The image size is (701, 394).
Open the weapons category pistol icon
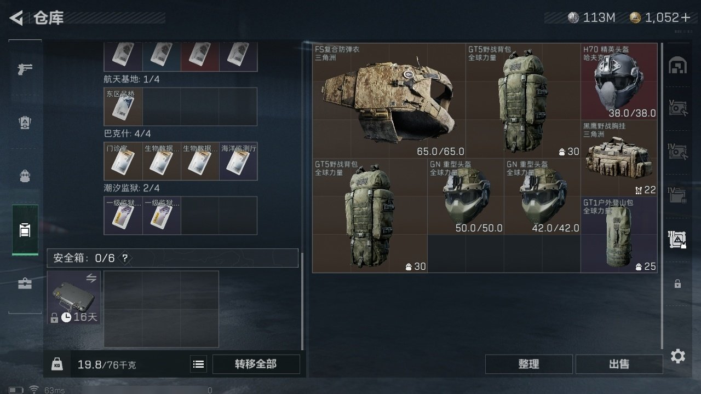click(x=25, y=68)
